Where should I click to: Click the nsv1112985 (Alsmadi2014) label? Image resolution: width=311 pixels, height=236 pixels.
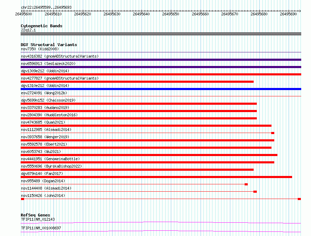point(46,130)
